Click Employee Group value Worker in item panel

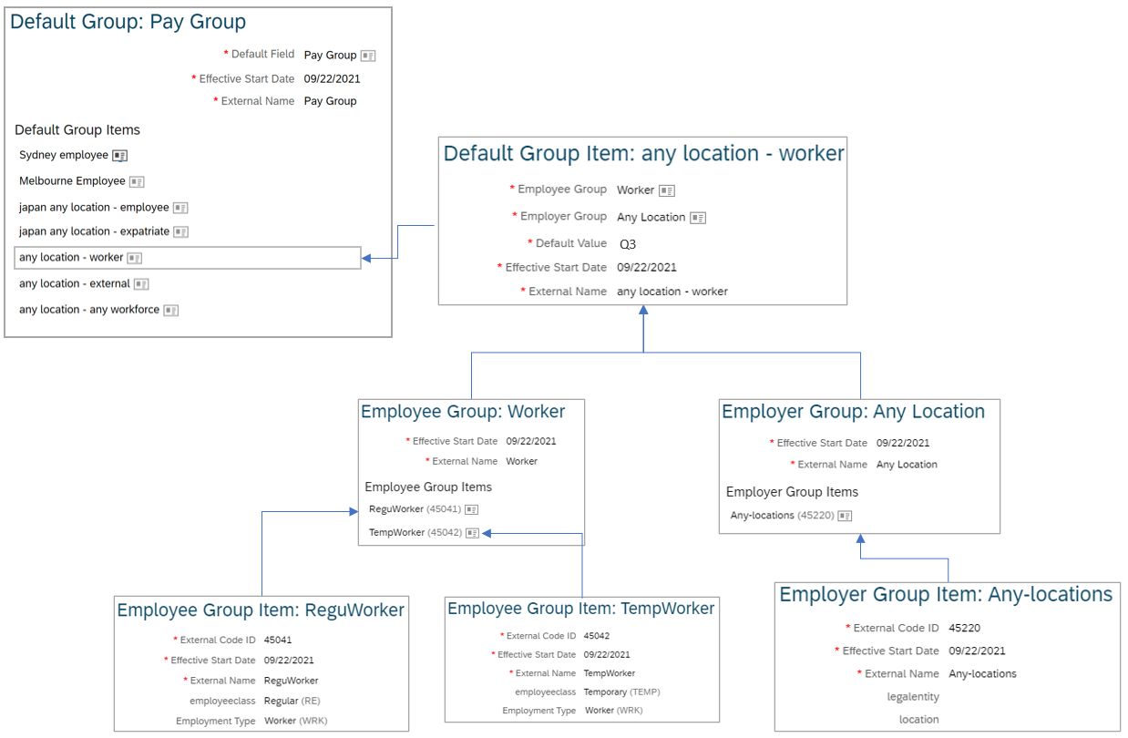coord(635,191)
